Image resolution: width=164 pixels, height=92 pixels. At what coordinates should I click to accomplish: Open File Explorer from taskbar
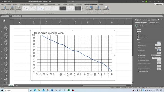point(39,90)
